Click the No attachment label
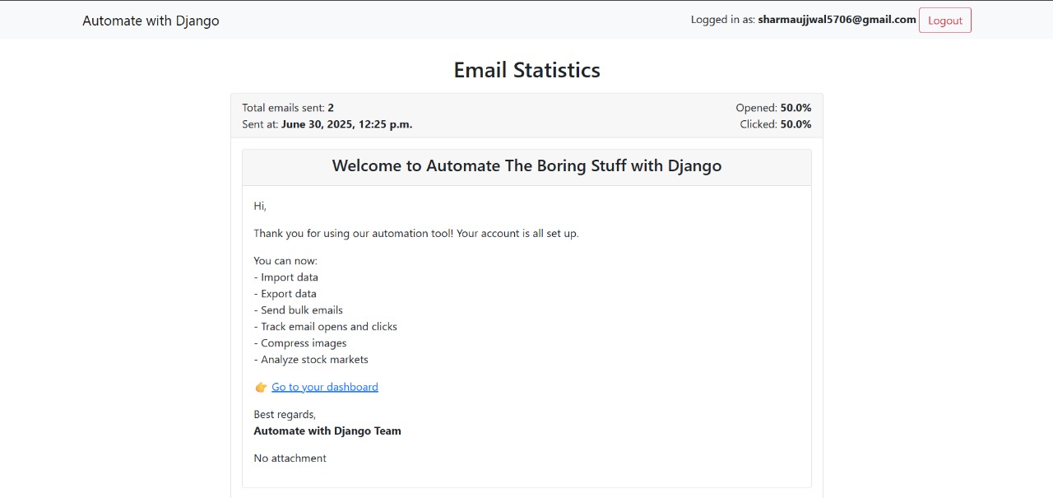The height and width of the screenshot is (498, 1053). (x=290, y=458)
